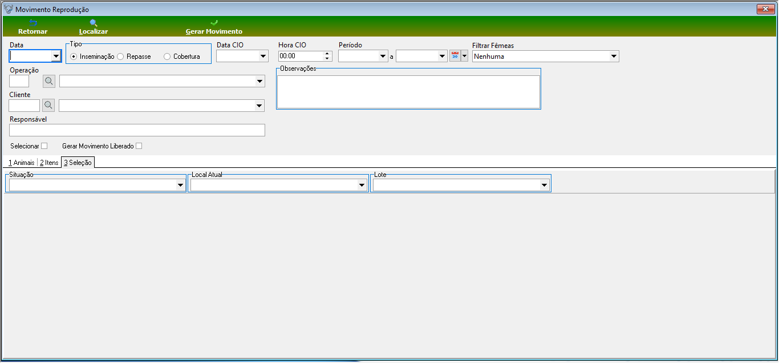The width and height of the screenshot is (779, 363).
Task: Click the Operação code input field
Action: pyautogui.click(x=19, y=81)
